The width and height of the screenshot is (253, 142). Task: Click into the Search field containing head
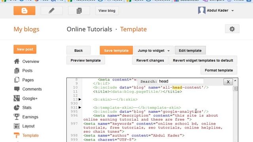(181, 81)
